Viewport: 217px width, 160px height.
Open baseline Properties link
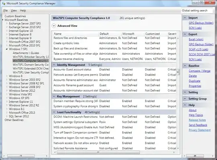coord(195,86)
